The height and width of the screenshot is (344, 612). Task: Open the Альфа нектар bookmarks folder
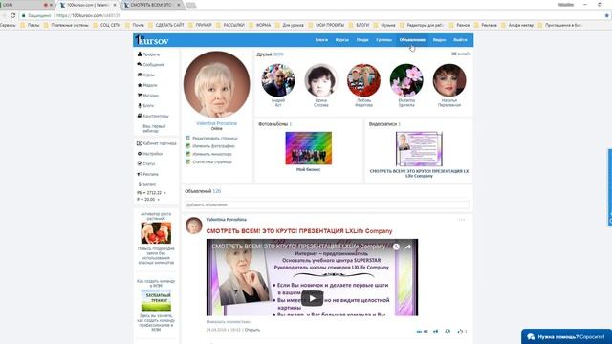tap(517, 25)
